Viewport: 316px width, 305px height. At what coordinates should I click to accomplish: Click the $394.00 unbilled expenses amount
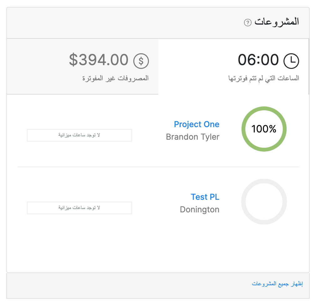[x=99, y=60]
